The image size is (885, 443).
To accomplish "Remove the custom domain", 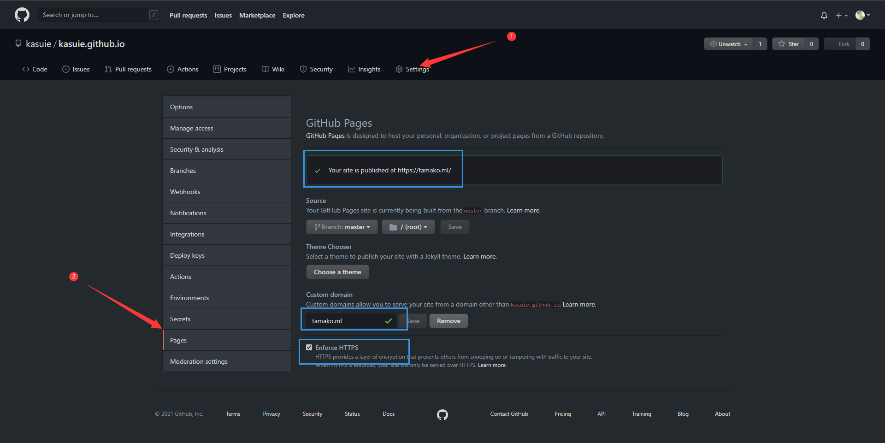I will (448, 321).
